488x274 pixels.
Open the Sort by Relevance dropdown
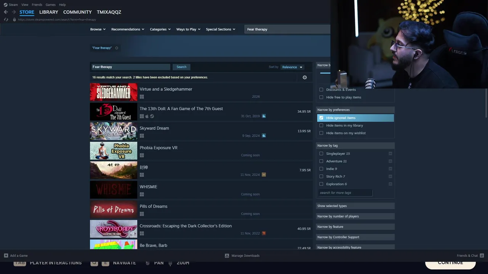coord(292,67)
